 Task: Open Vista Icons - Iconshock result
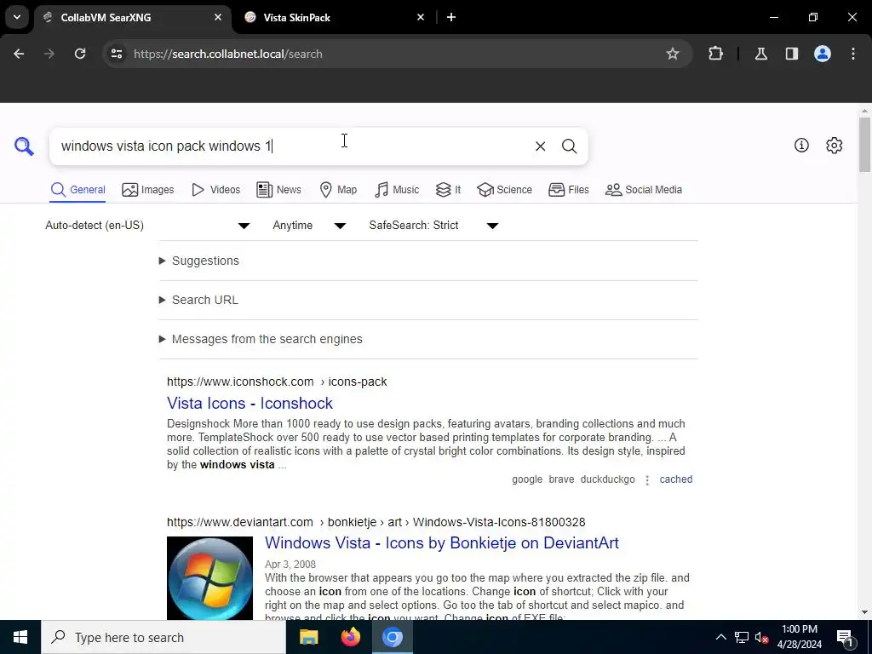click(250, 403)
